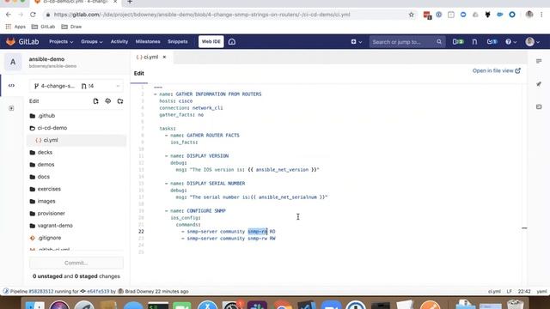The height and width of the screenshot is (309, 550).
Task: Bookmark the page with the star icon
Action: [411, 15]
